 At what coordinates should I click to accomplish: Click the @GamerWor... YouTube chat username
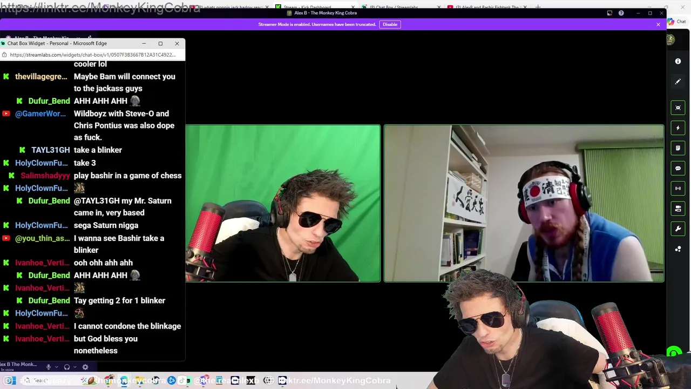click(x=40, y=113)
